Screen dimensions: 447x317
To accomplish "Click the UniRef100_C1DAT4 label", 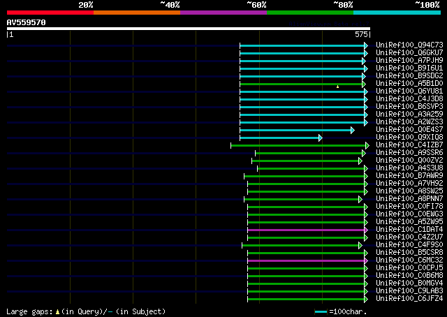I will pyautogui.click(x=410, y=230).
